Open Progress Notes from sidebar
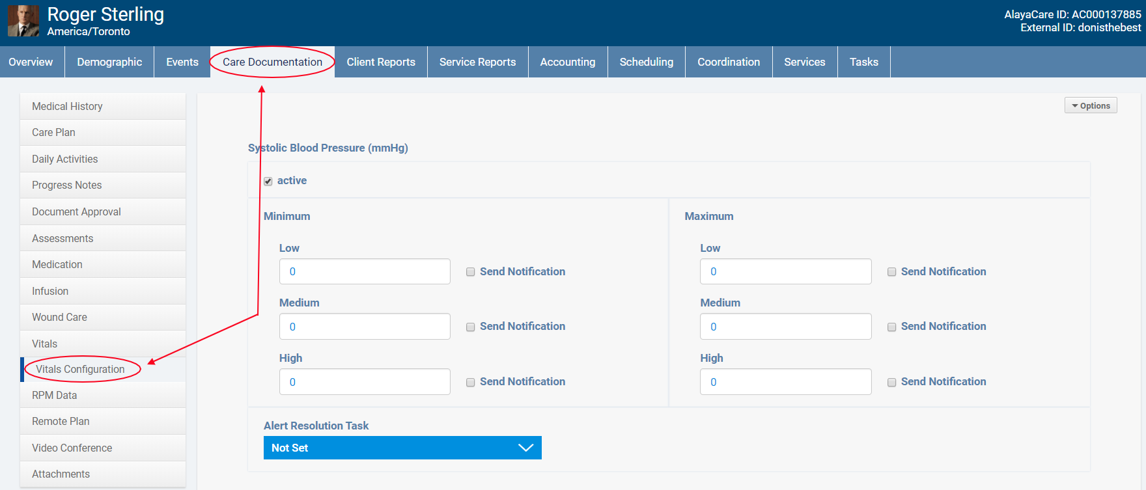The image size is (1146, 490). click(66, 185)
